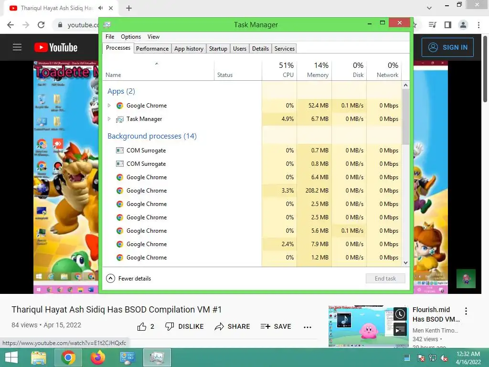This screenshot has width=489, height=367.
Task: Click the SHARE arrow button
Action: point(233,326)
